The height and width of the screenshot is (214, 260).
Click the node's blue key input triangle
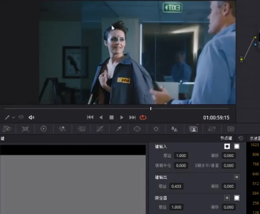(256, 45)
